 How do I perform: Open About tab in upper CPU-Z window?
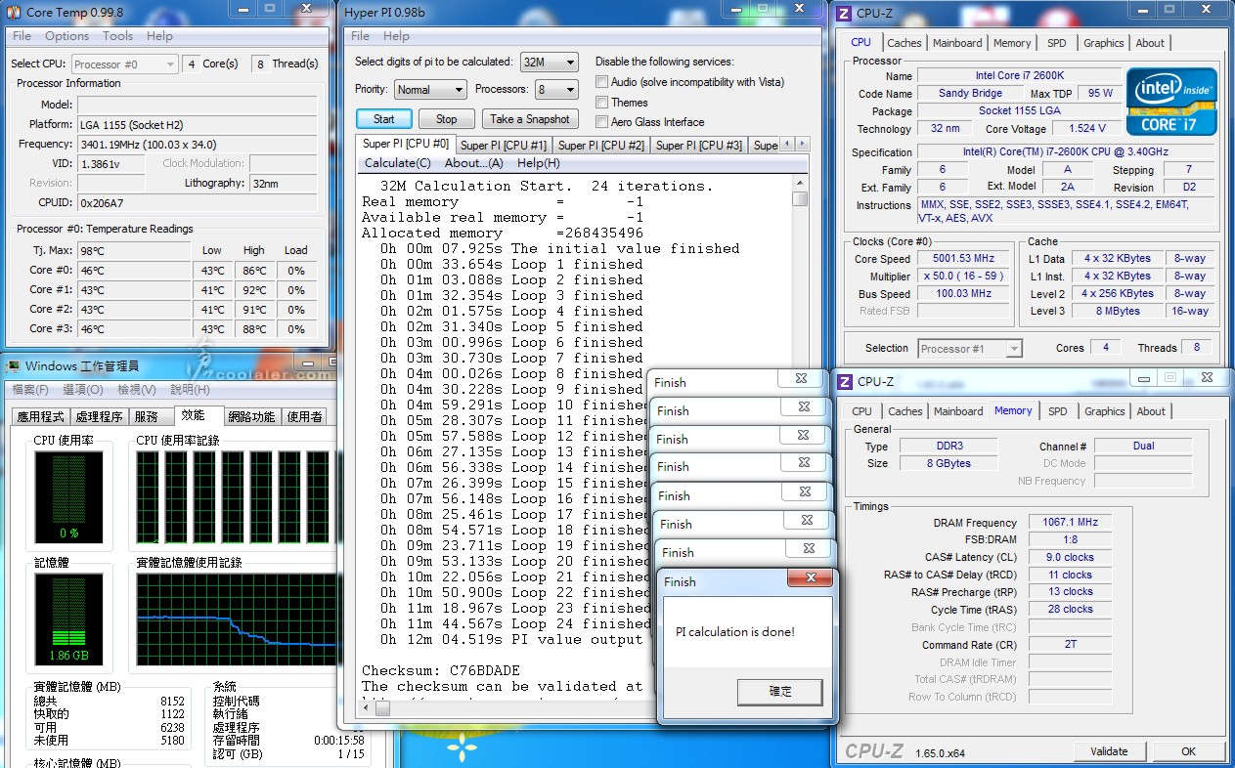[1150, 43]
